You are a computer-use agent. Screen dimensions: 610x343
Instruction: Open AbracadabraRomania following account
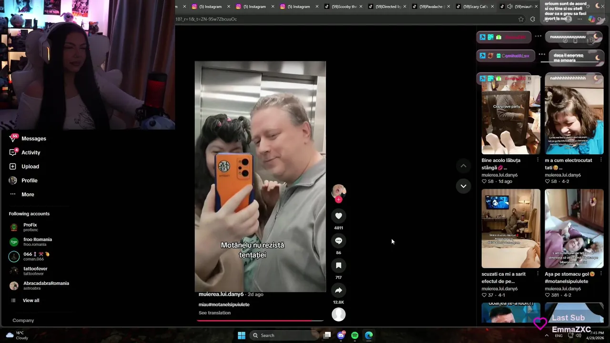(39, 286)
